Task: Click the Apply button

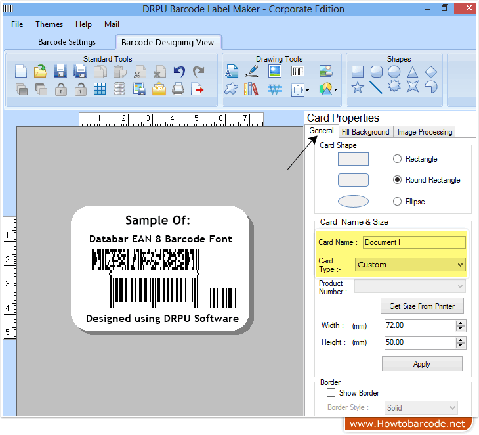Action: pyautogui.click(x=422, y=364)
